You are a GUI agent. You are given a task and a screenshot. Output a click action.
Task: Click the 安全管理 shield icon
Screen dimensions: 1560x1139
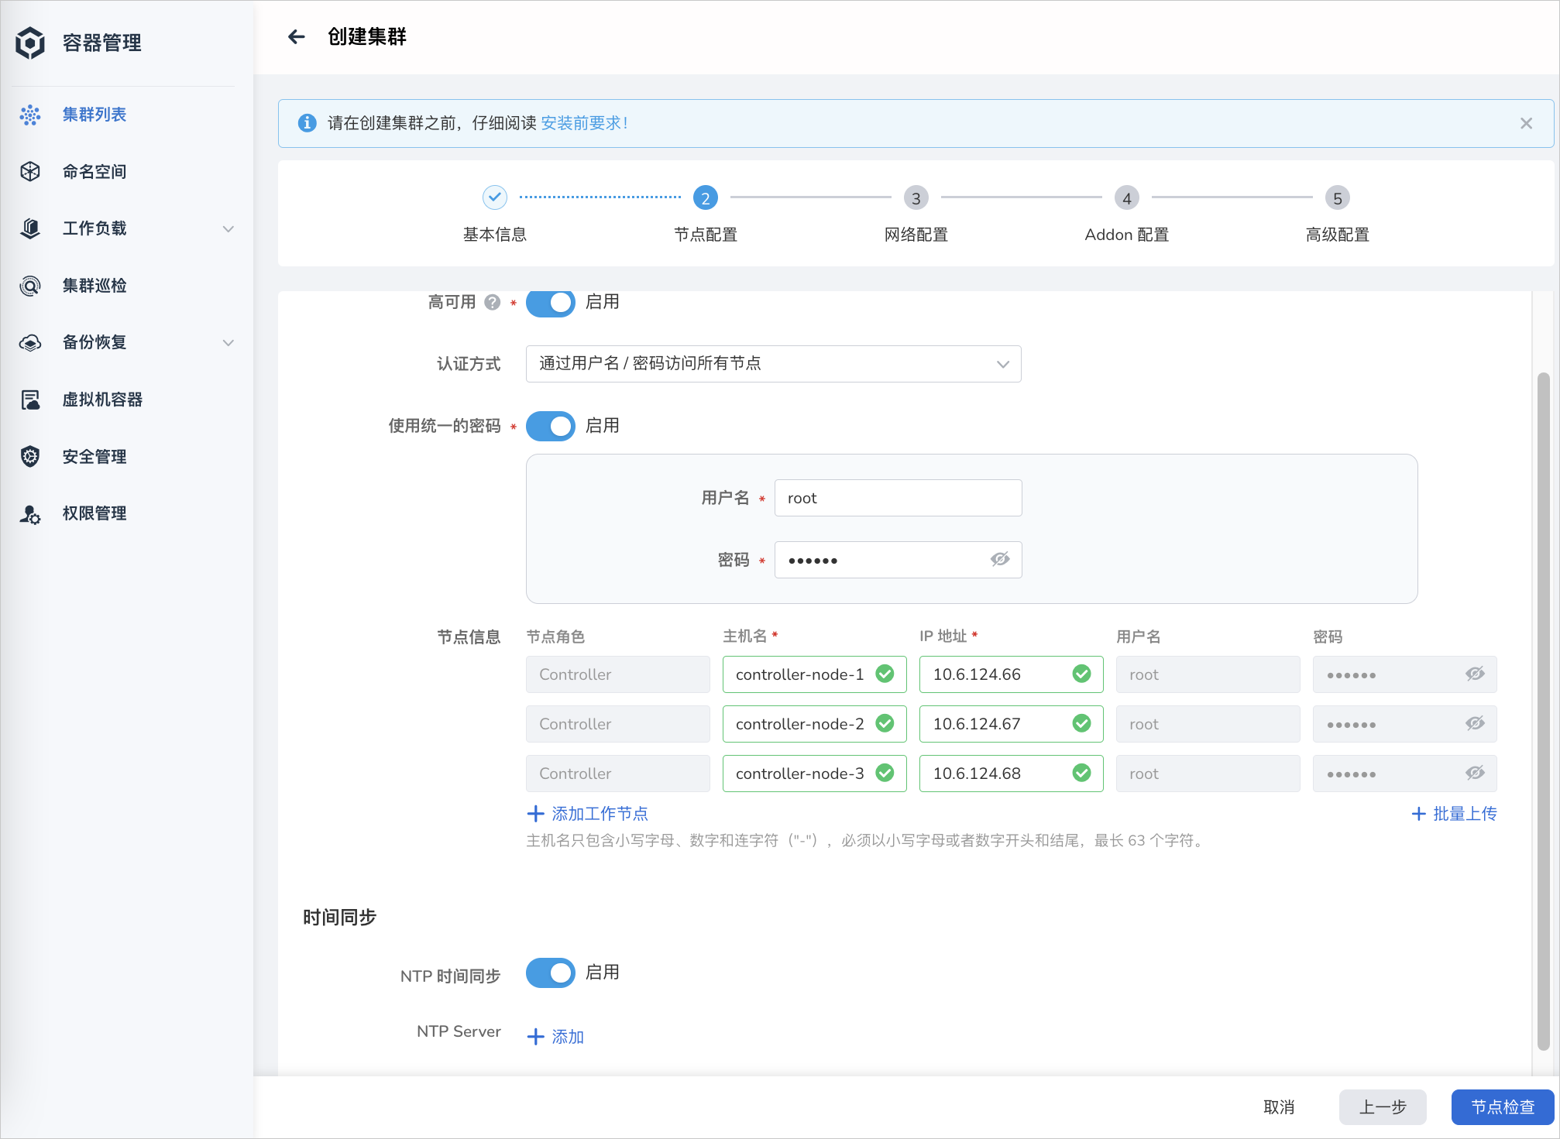[30, 457]
